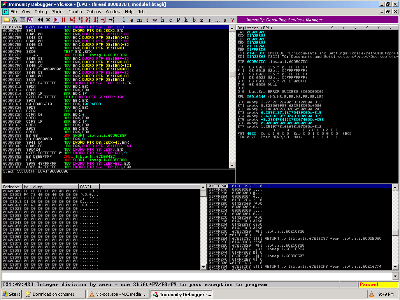This screenshot has width=400, height=300.
Task: Click the Windows Start button
Action: 12,294
